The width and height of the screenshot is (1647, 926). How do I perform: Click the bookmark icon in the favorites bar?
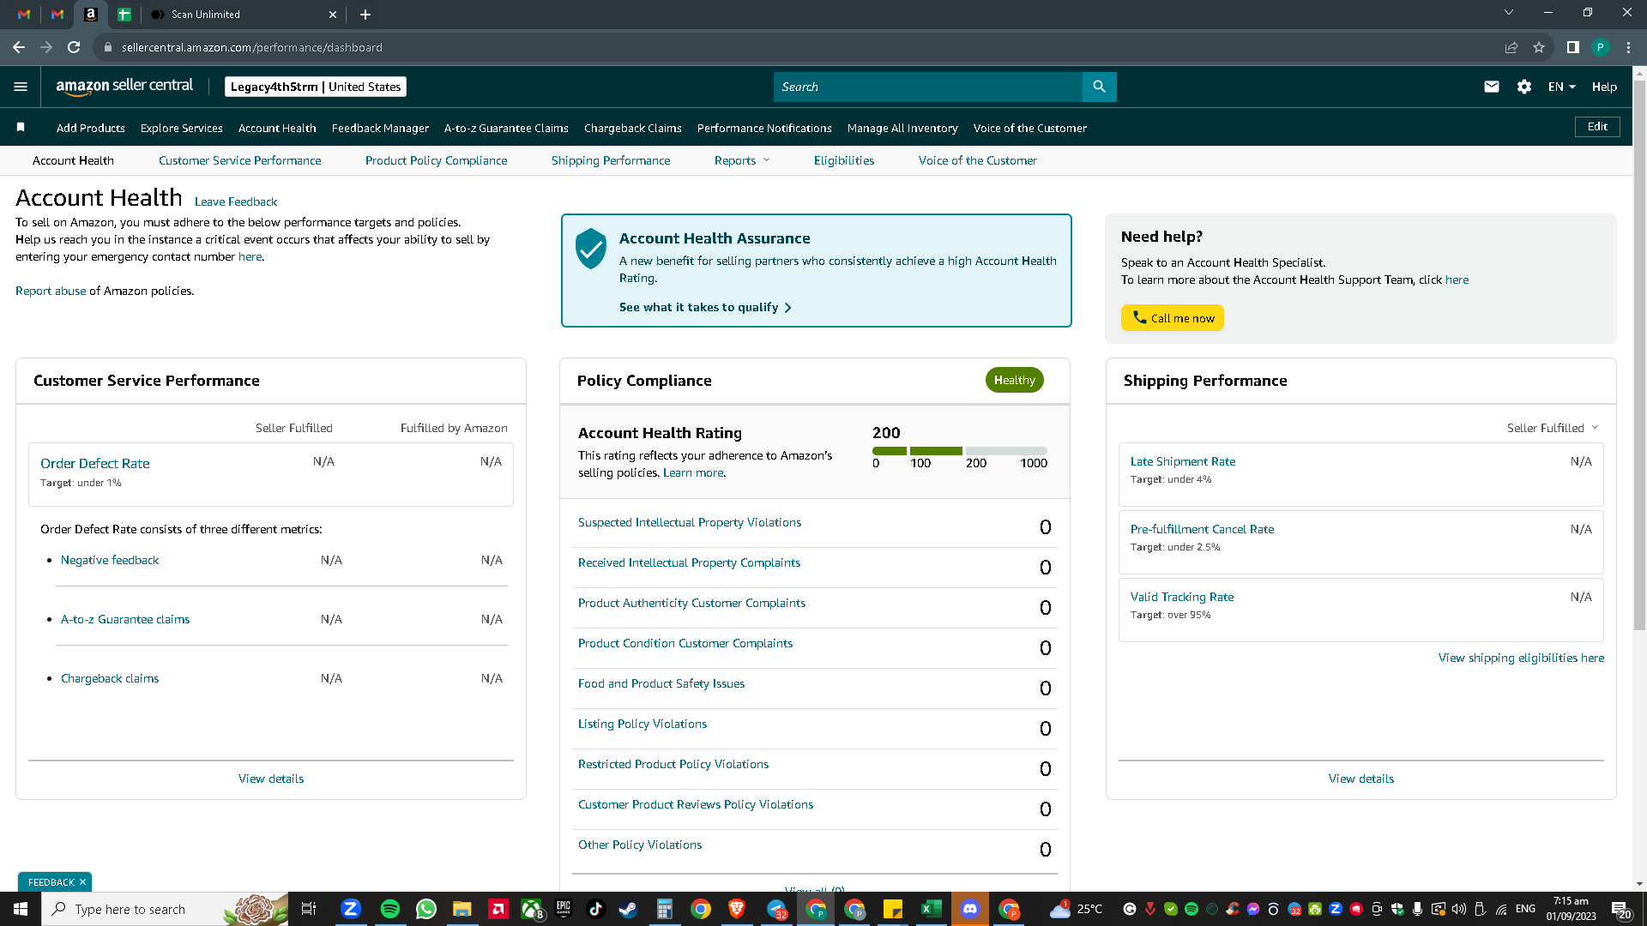[21, 128]
